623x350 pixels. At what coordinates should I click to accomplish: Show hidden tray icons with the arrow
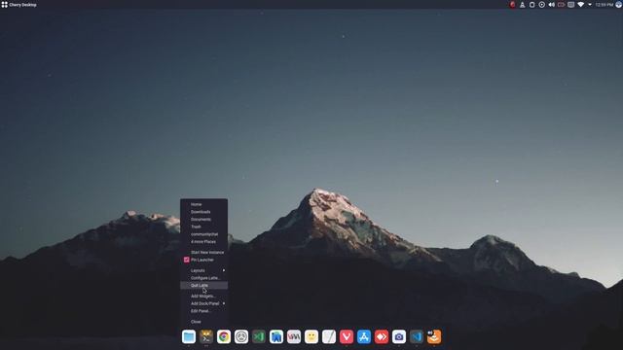[590, 5]
